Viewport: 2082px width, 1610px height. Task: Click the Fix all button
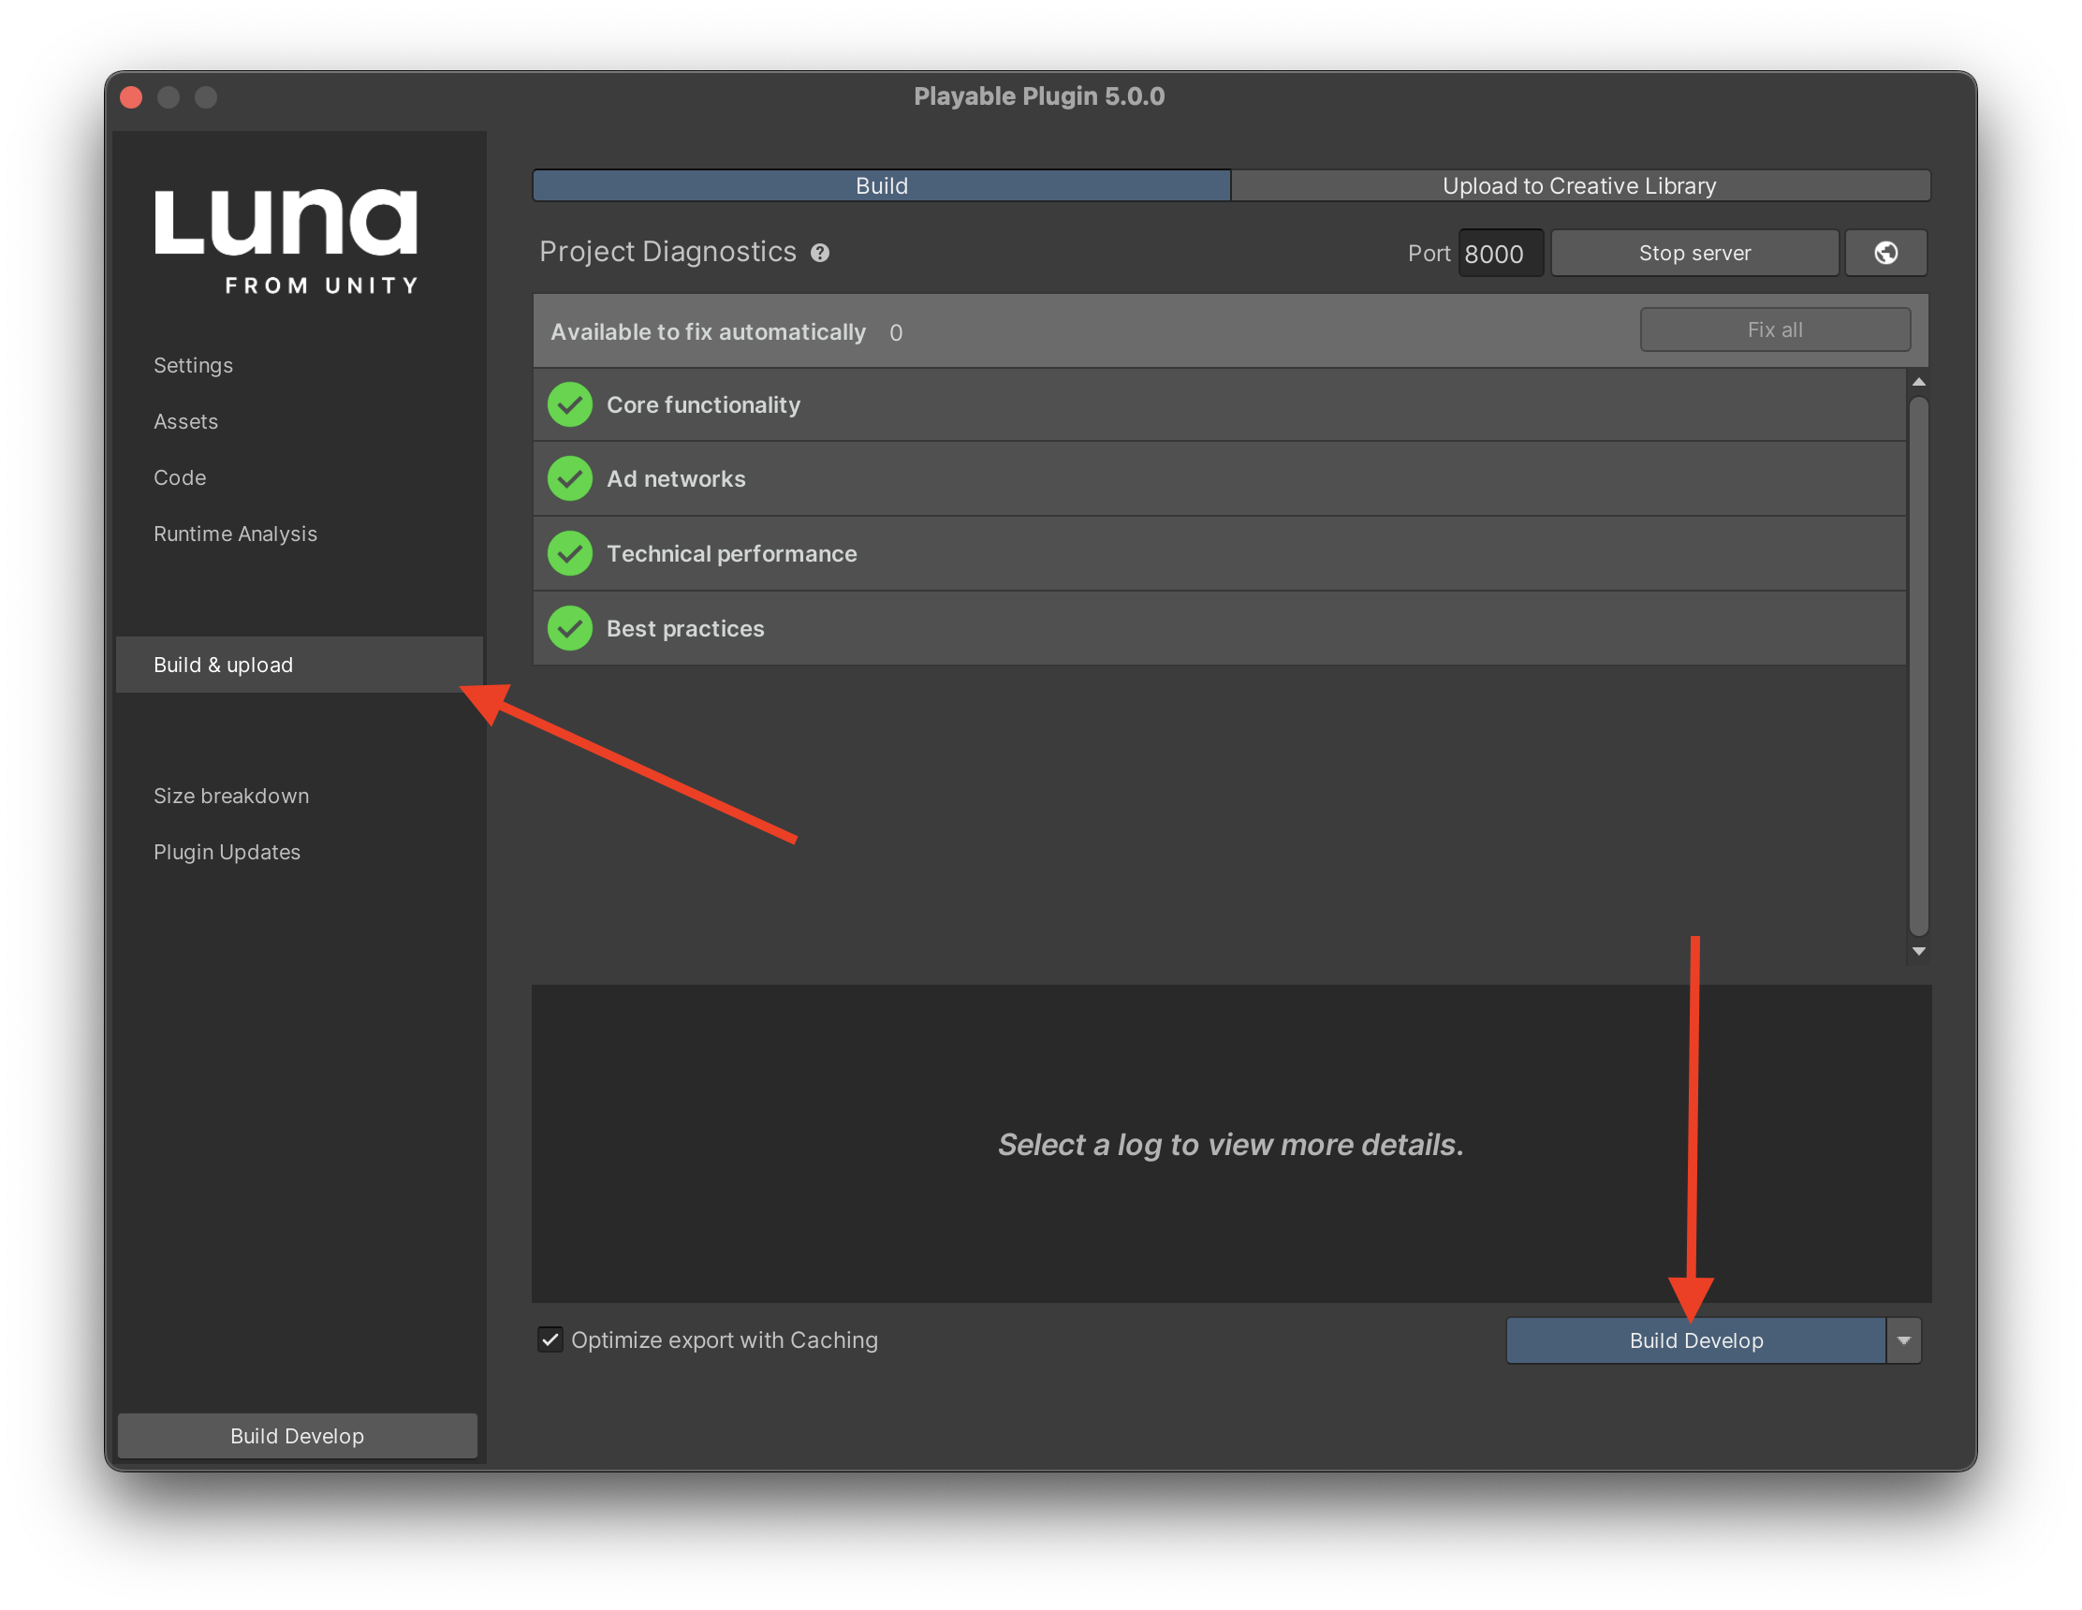(x=1774, y=329)
